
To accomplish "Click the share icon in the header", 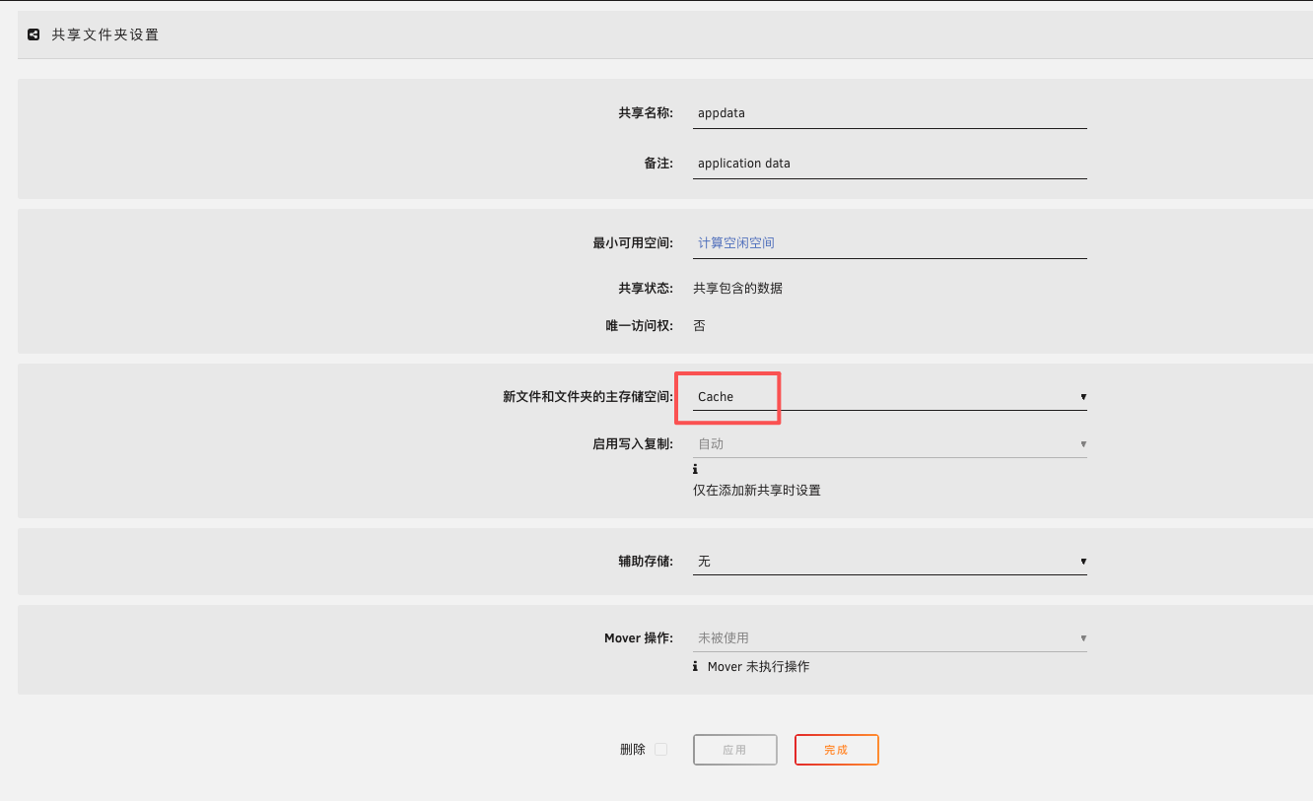I will [x=34, y=34].
